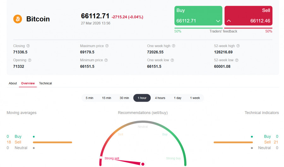Click the recommendations gauge needle

pos(126,160)
